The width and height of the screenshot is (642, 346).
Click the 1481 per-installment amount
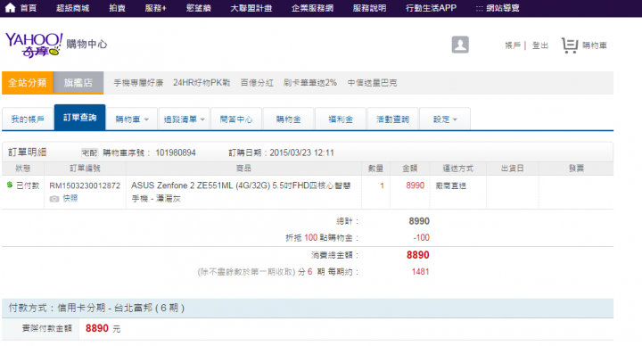[421, 272]
